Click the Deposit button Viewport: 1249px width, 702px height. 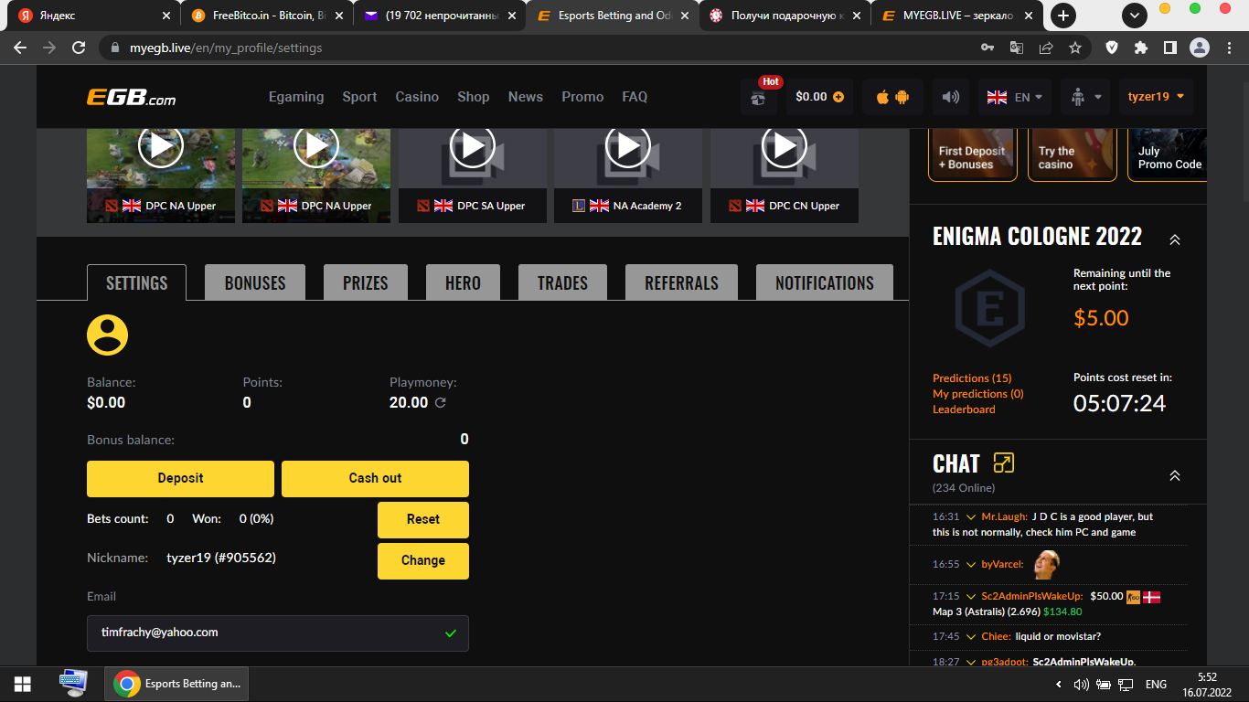(180, 478)
